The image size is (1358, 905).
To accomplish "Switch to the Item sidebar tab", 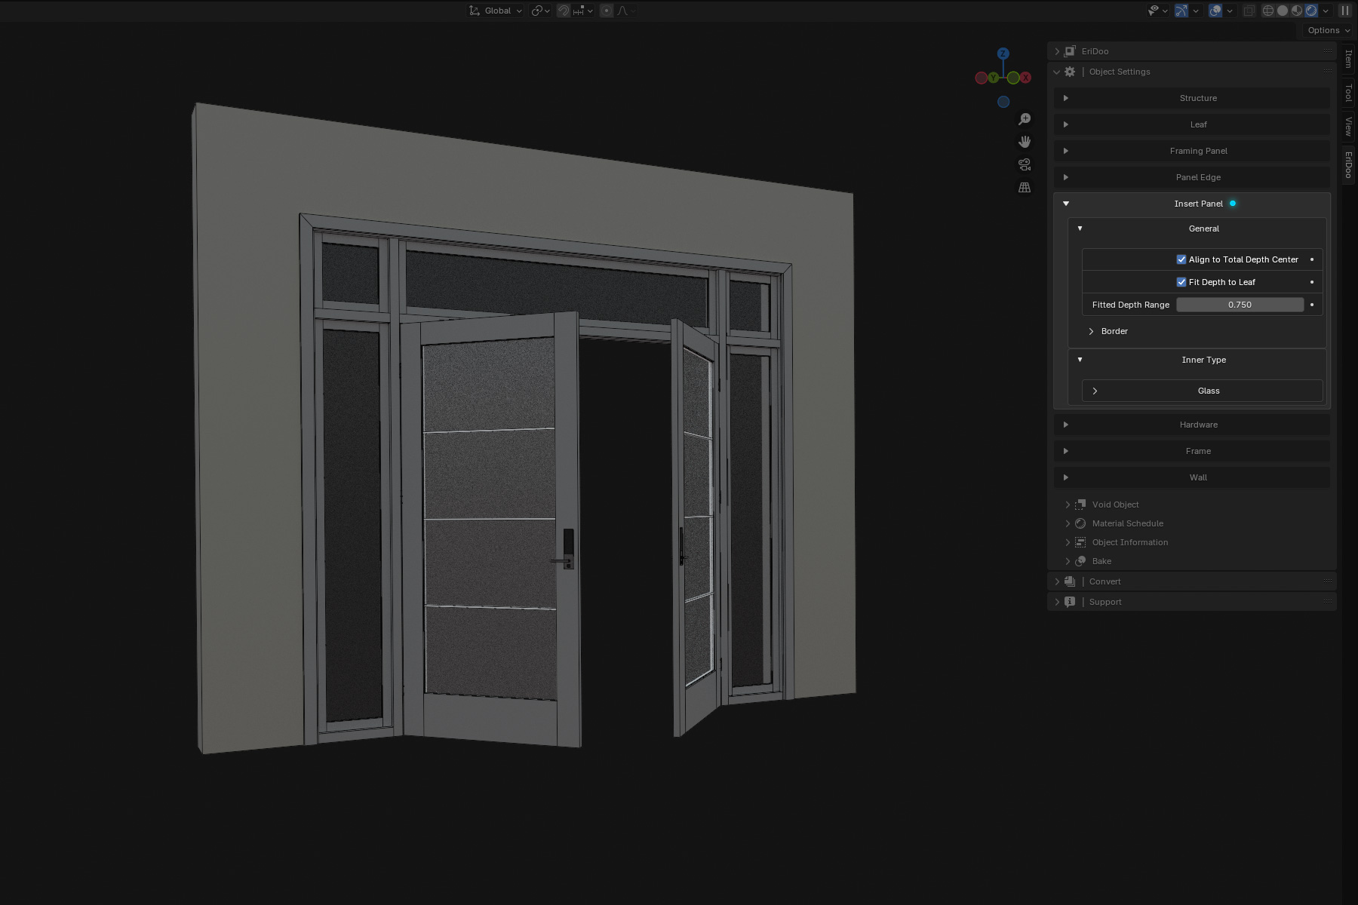I will click(1348, 58).
